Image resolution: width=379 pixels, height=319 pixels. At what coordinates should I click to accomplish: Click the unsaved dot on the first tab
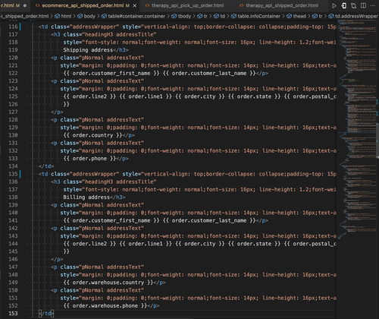(x=25, y=5)
